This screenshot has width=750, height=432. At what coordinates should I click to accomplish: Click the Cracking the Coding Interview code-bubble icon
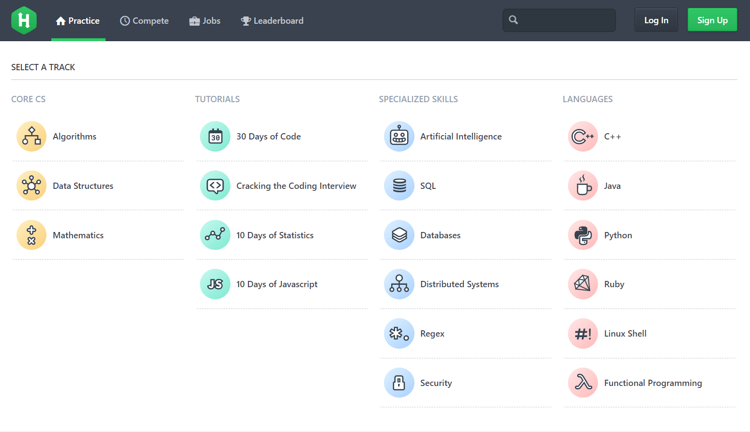pyautogui.click(x=215, y=185)
